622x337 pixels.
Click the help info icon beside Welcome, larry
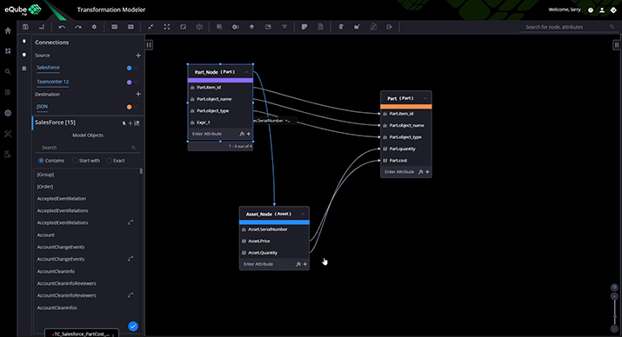(x=591, y=10)
